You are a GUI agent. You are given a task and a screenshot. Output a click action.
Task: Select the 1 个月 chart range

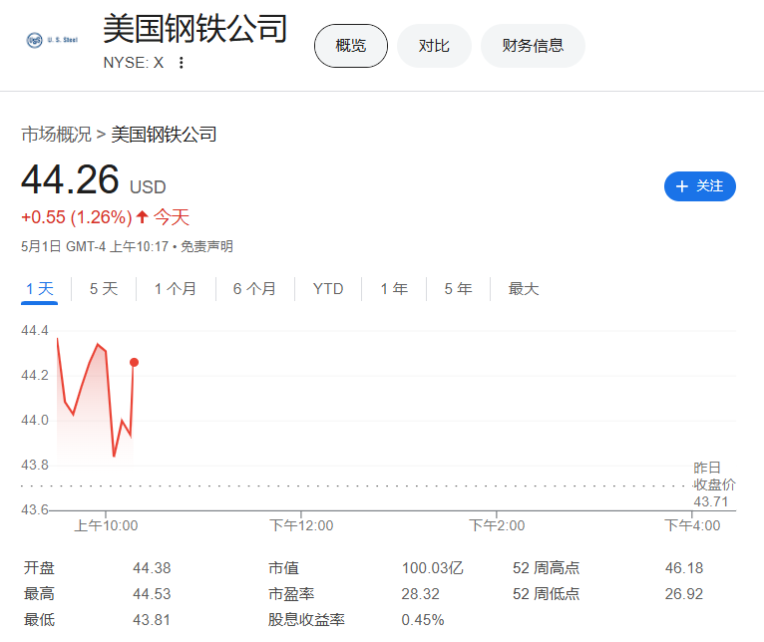tap(176, 289)
